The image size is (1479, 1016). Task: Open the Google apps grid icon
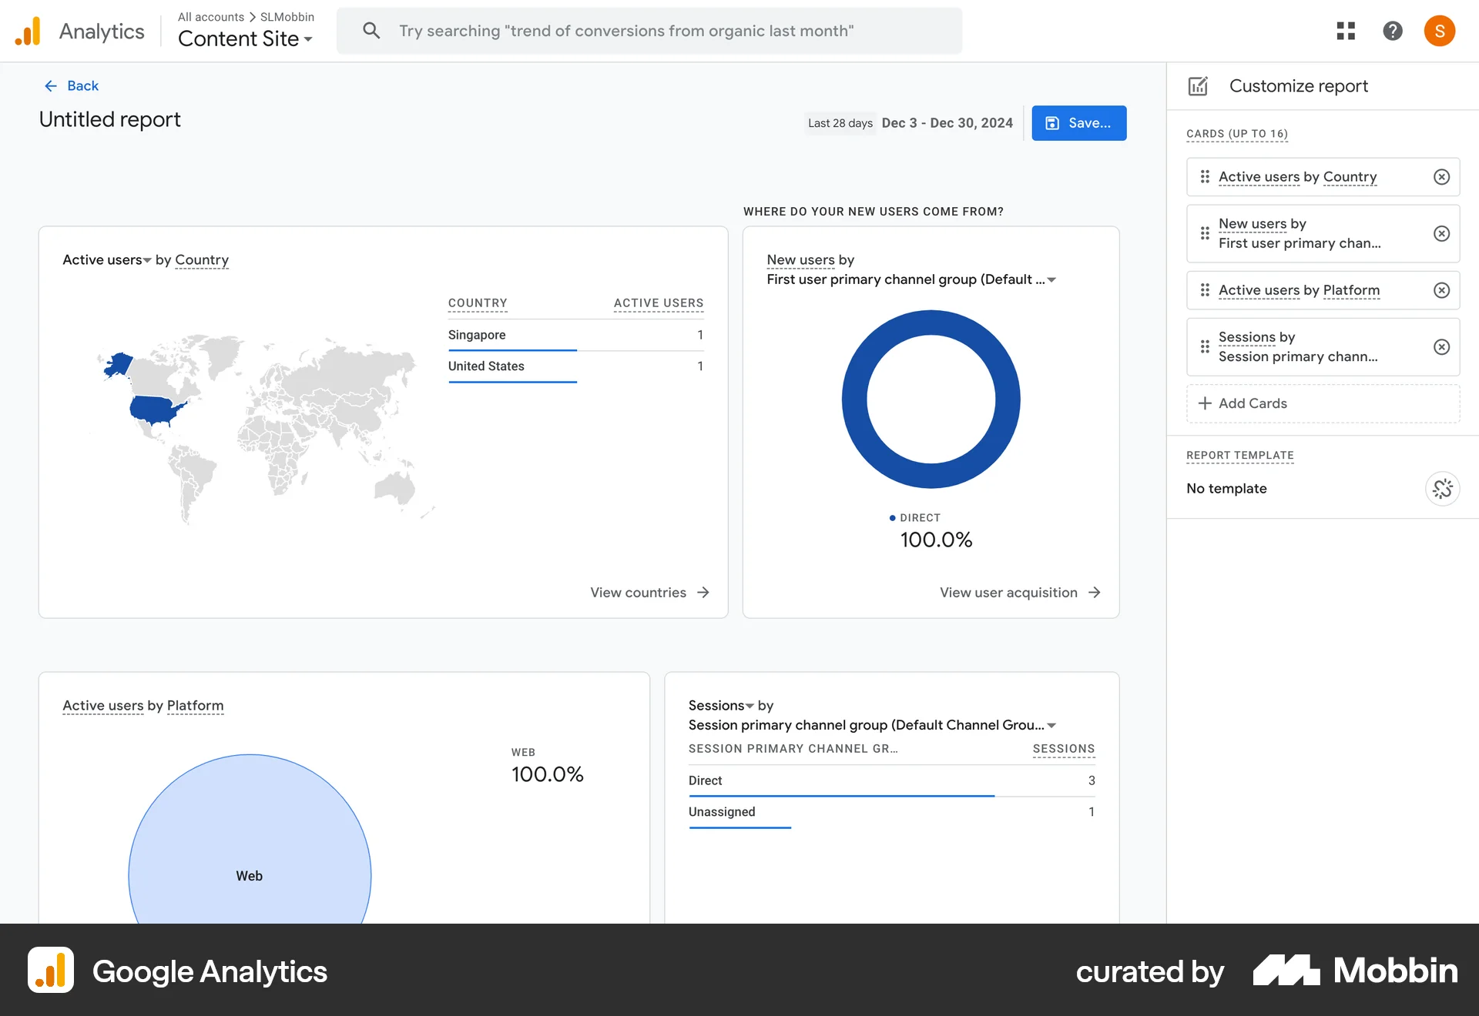[x=1345, y=31]
